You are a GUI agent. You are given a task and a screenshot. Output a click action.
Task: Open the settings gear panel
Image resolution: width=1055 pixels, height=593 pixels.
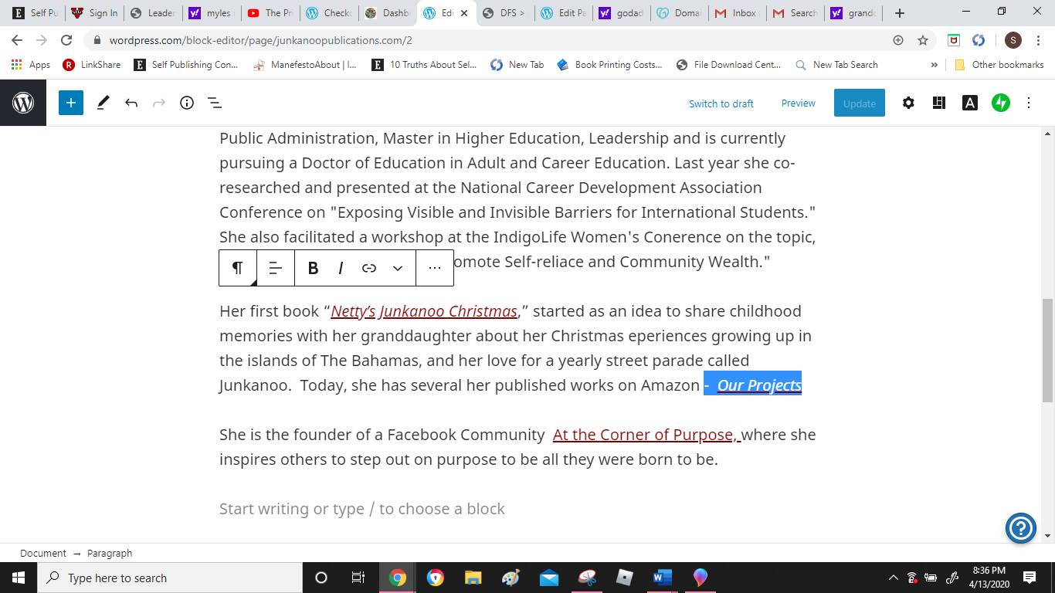[x=908, y=103]
